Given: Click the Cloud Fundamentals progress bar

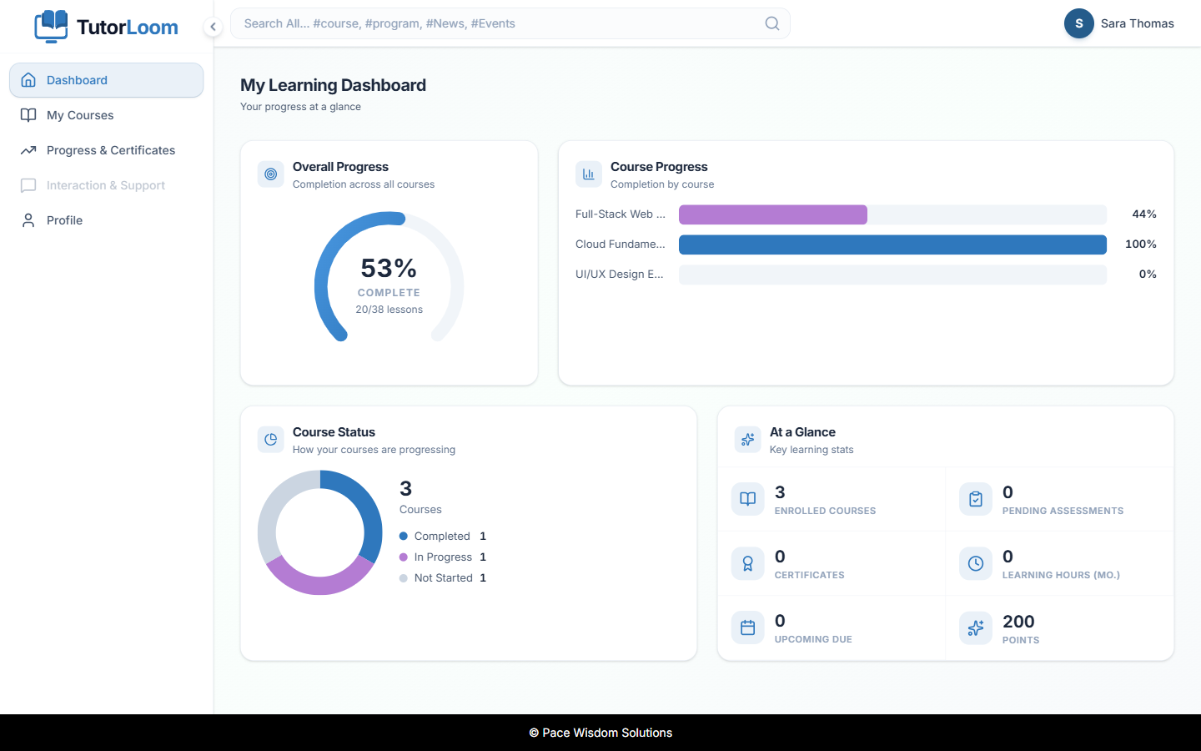Looking at the screenshot, I should point(892,244).
